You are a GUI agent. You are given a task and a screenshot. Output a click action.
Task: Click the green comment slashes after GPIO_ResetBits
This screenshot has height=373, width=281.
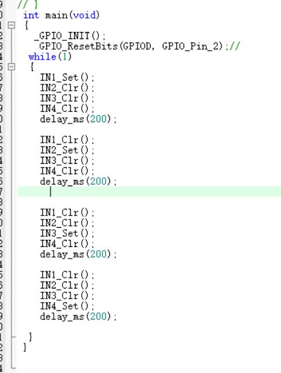[235, 46]
